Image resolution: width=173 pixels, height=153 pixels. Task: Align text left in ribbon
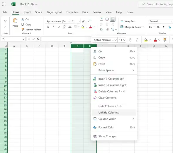(101, 24)
